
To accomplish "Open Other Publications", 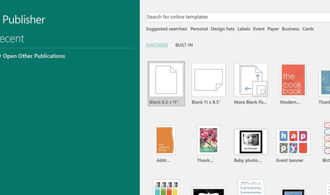I will (34, 56).
